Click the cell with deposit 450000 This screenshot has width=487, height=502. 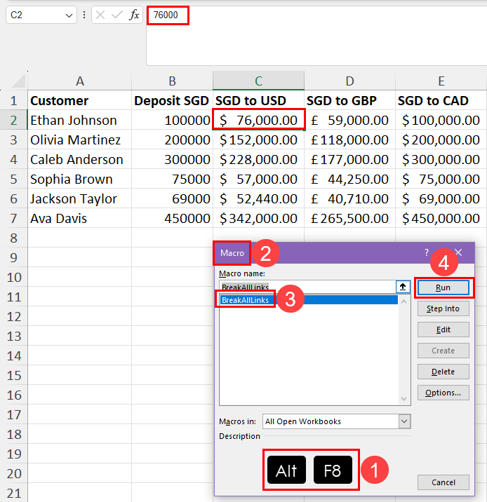tap(173, 218)
